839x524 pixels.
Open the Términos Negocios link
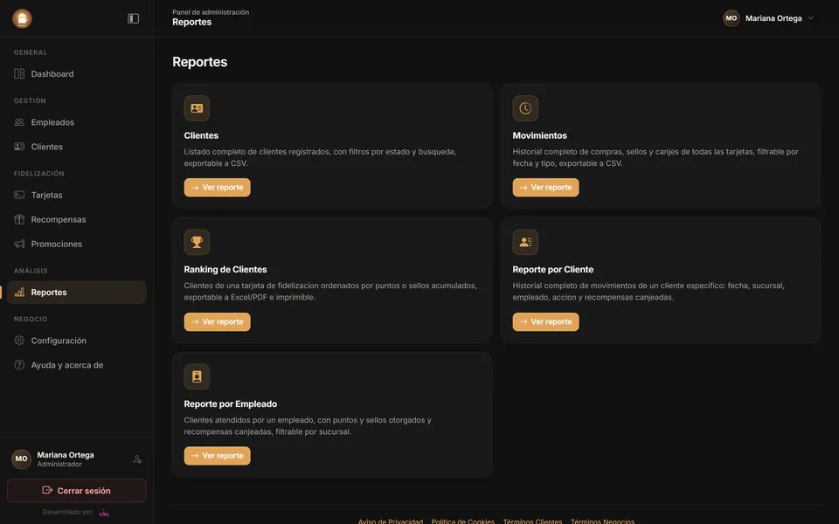pyautogui.click(x=602, y=521)
